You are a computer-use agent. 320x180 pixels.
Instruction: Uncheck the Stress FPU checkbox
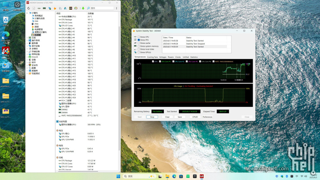[139, 40]
